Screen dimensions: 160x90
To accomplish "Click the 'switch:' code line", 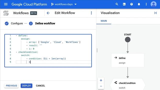I will 25,55.
